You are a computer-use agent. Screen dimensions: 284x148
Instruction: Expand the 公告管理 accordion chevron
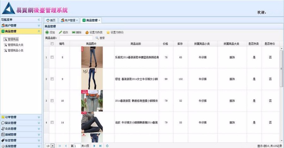point(39,129)
